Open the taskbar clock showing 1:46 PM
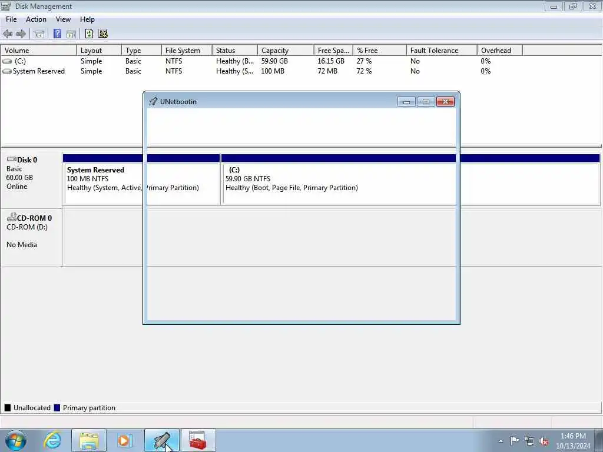 pyautogui.click(x=573, y=441)
